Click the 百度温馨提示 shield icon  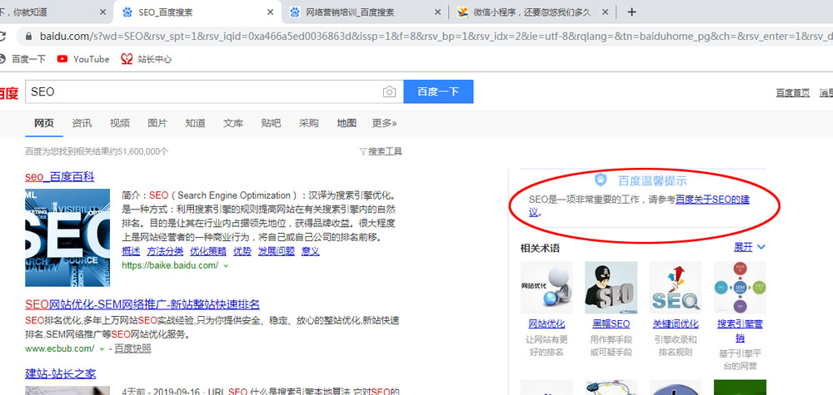click(x=601, y=180)
